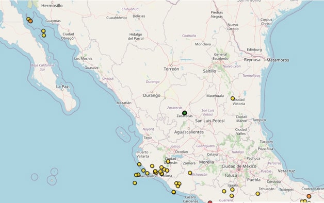Select the yellow marker south of Puerto Vallarta

(x=139, y=164)
